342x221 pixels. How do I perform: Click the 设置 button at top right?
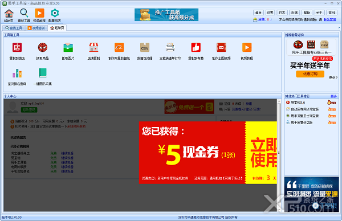tap(270, 13)
